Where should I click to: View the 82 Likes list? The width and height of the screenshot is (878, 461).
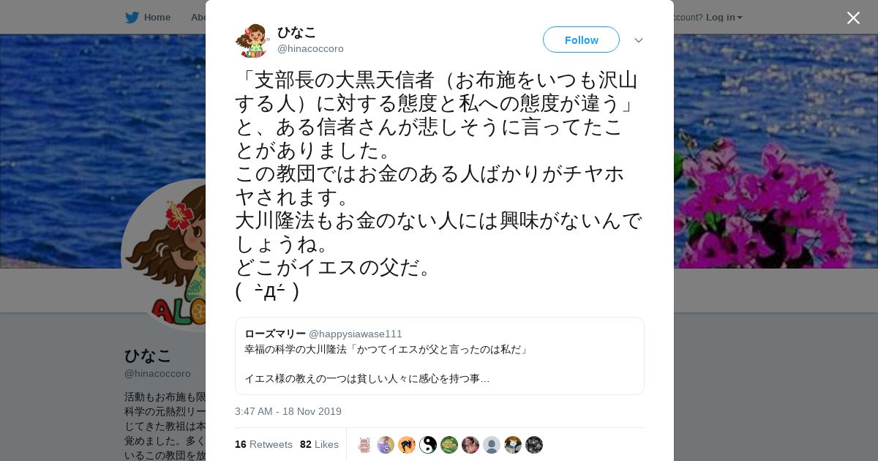click(319, 444)
